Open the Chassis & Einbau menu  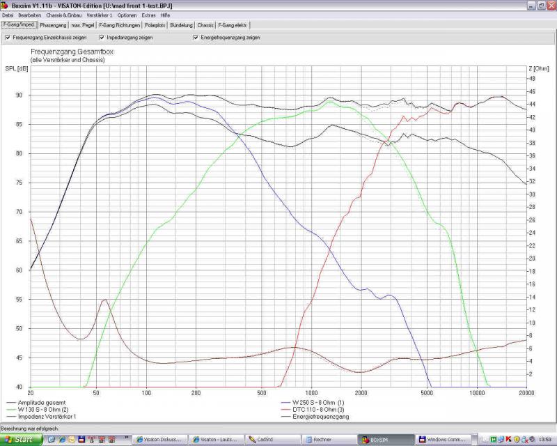(64, 15)
